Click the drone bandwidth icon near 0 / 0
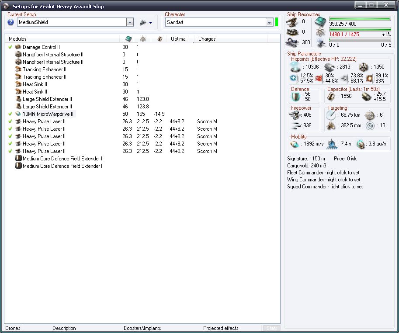This screenshot has height=333, width=399. [x=320, y=42]
